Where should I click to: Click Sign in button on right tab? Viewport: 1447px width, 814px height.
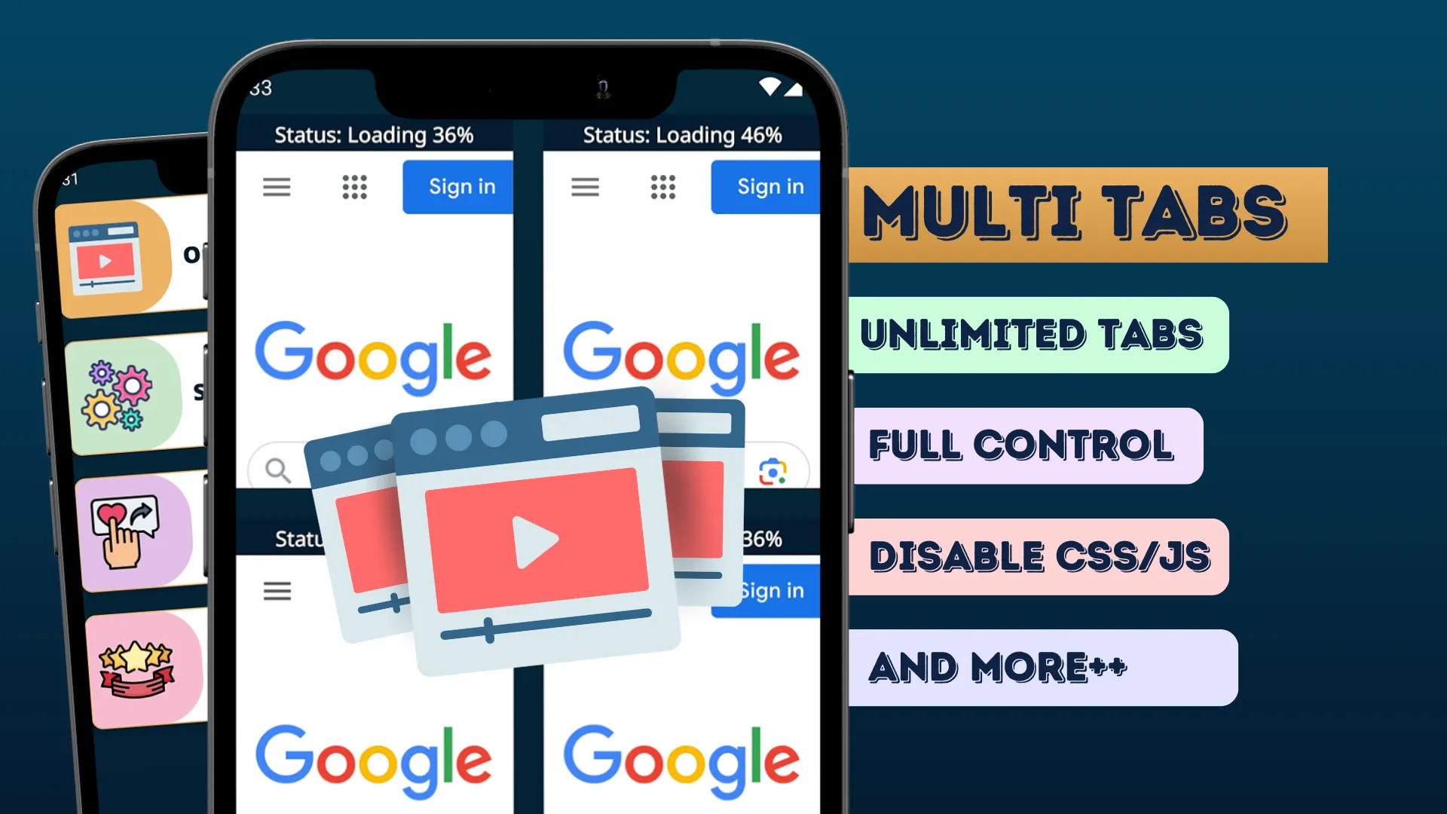tap(770, 185)
